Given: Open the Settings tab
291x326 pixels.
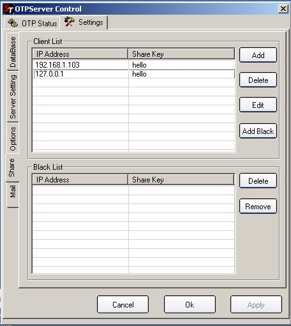Looking at the screenshot, I should click(84, 22).
